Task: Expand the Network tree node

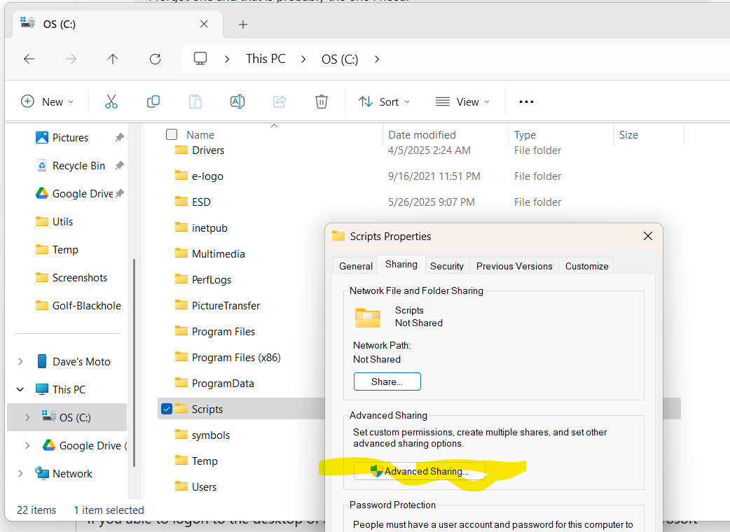Action: [20, 473]
